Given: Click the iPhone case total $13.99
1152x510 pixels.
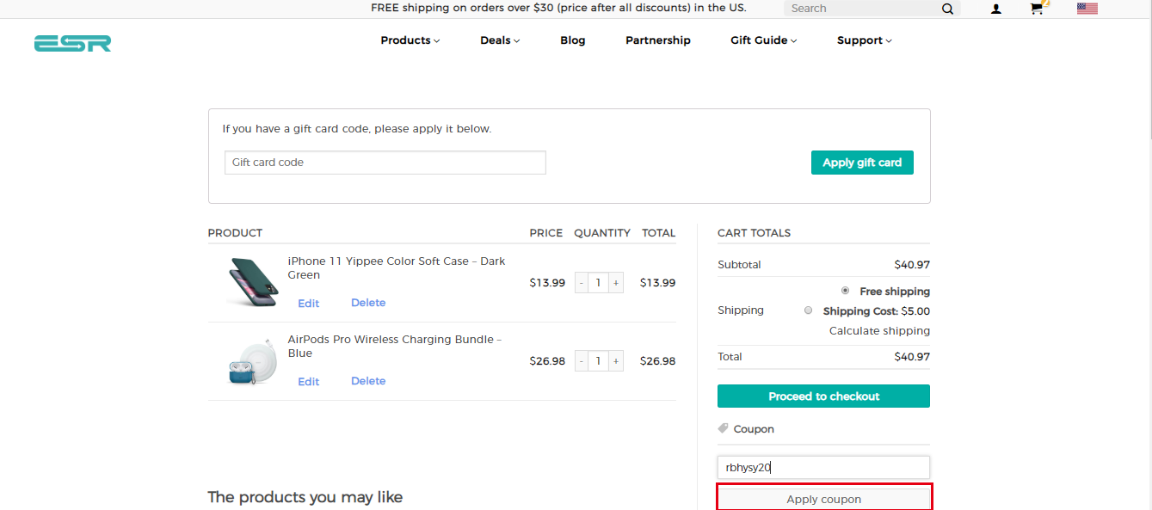Looking at the screenshot, I should 658,283.
